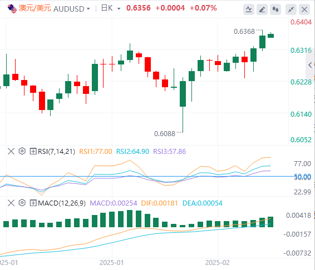This screenshot has height=270, width=315.
Task: Expand the MACD panel plus icon
Action: (x=33, y=203)
